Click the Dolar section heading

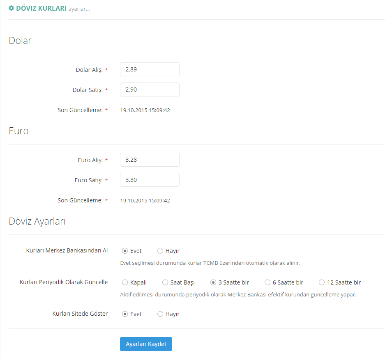(x=20, y=41)
